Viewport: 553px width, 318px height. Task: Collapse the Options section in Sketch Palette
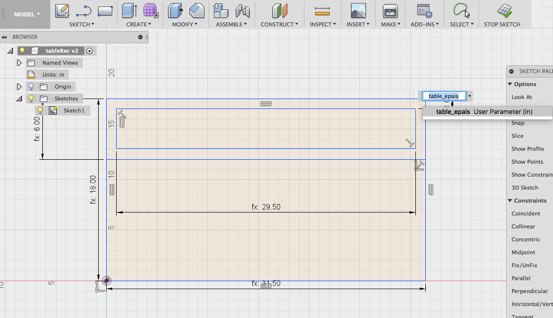tap(510, 84)
